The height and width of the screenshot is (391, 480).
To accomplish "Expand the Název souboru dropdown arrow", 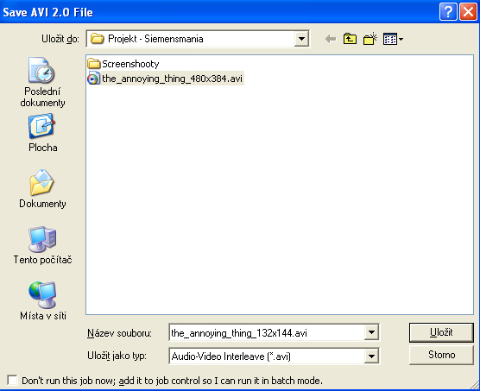I will click(371, 332).
